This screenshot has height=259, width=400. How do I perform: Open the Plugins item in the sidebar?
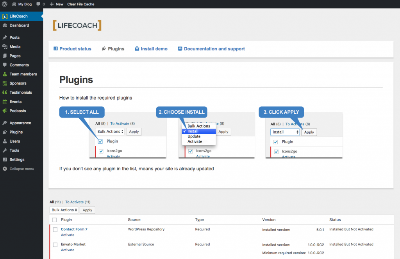21,132
